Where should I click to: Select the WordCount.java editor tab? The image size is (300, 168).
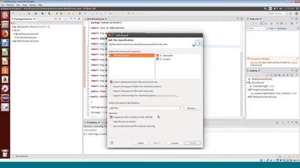96,19
